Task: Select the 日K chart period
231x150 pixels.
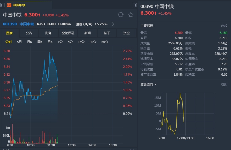Action: pos(29,42)
